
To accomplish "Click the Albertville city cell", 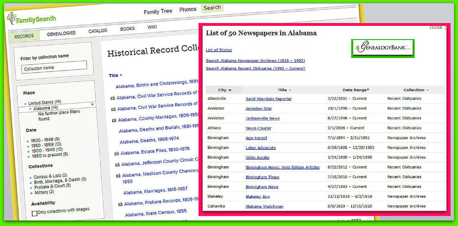I will (x=217, y=99).
